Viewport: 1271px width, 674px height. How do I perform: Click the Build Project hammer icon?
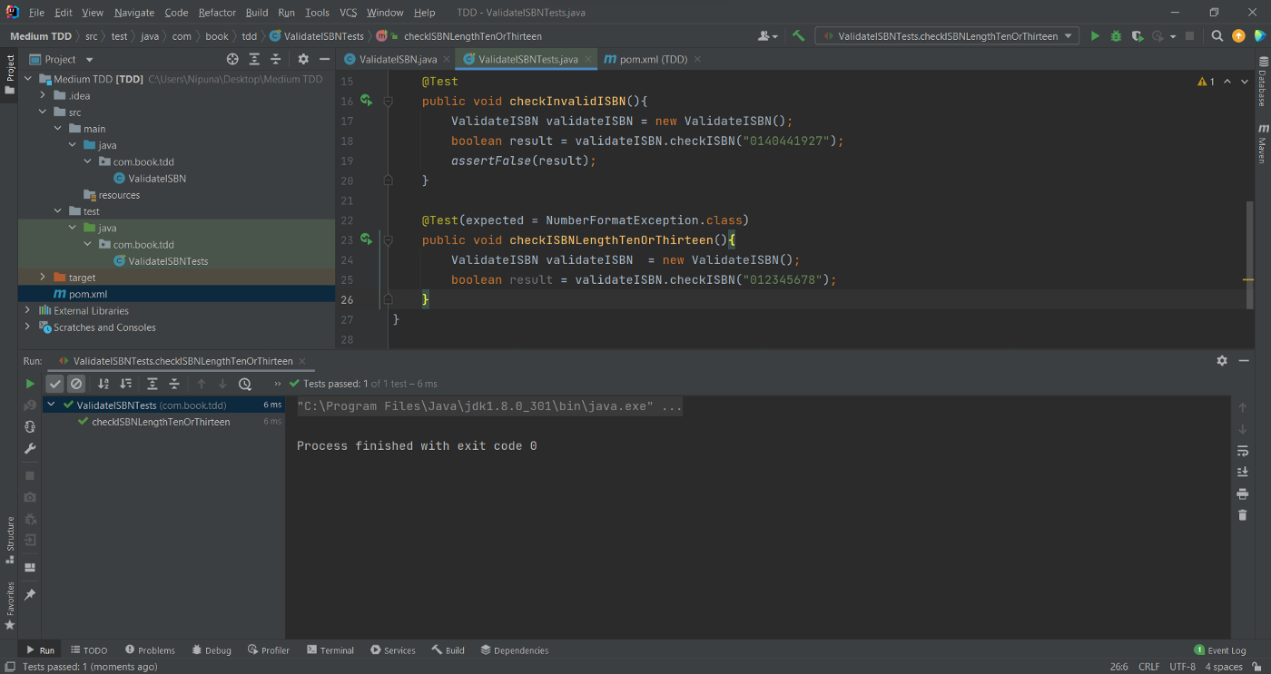pos(798,36)
